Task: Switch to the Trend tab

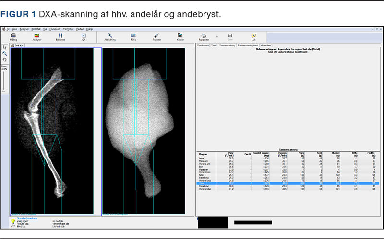Action: (x=213, y=45)
